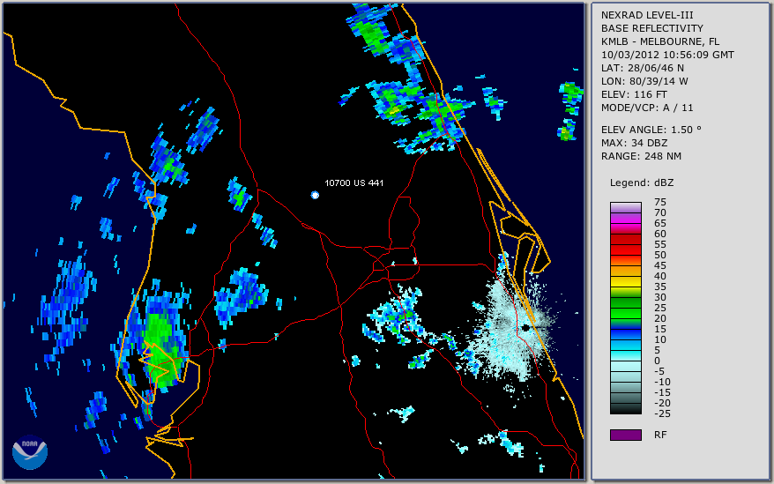Select timestamp '10/03/2012 10:56:09 GMT'
The width and height of the screenshot is (774, 484).
pos(667,55)
